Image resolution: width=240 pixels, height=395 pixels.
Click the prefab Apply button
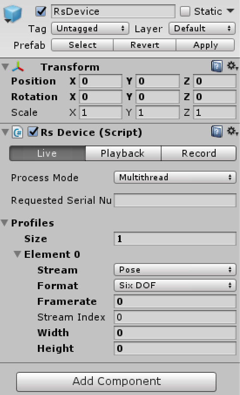205,45
